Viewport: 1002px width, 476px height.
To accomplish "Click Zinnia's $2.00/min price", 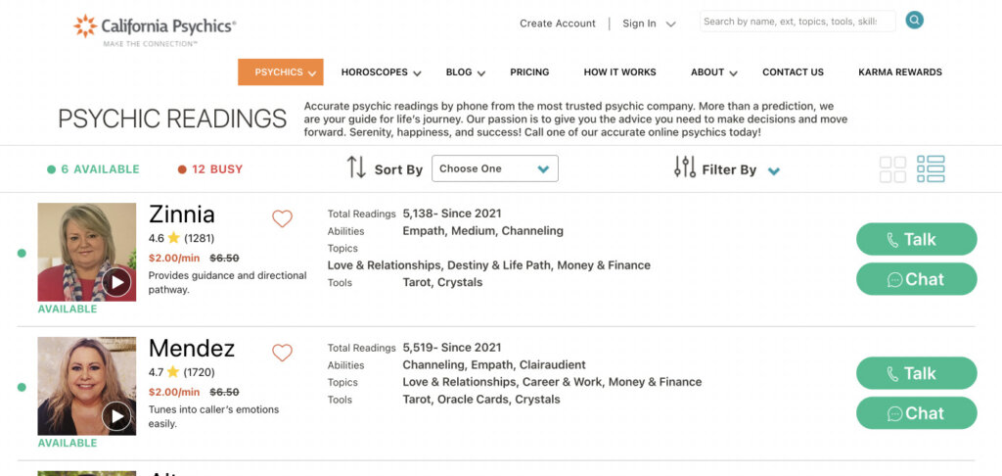I will coord(174,258).
